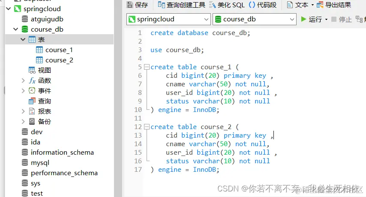Select the Backup (备份) item

tap(44, 121)
